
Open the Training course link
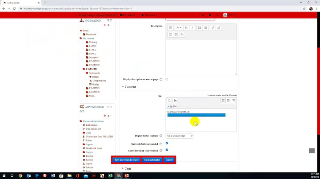pyautogui.click(x=93, y=42)
